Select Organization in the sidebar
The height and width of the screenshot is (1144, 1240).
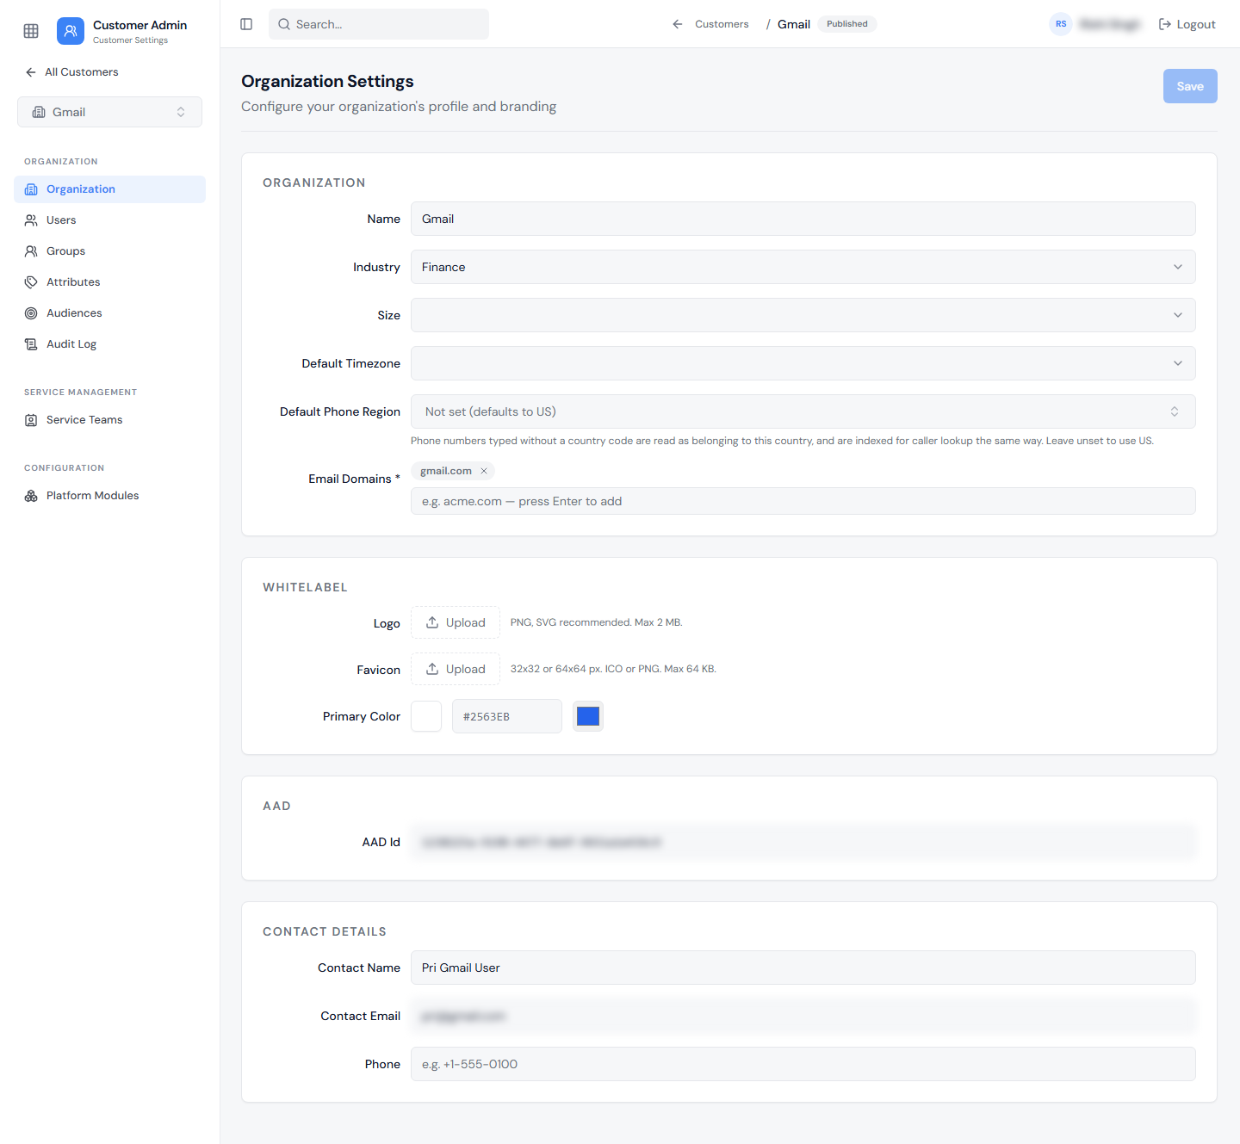pos(109,189)
